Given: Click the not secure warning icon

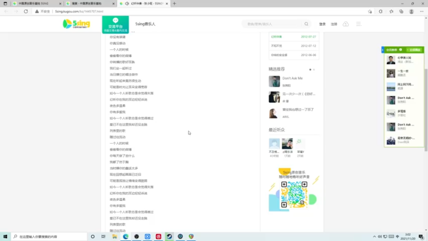Looking at the screenshot, I should coord(37,11).
